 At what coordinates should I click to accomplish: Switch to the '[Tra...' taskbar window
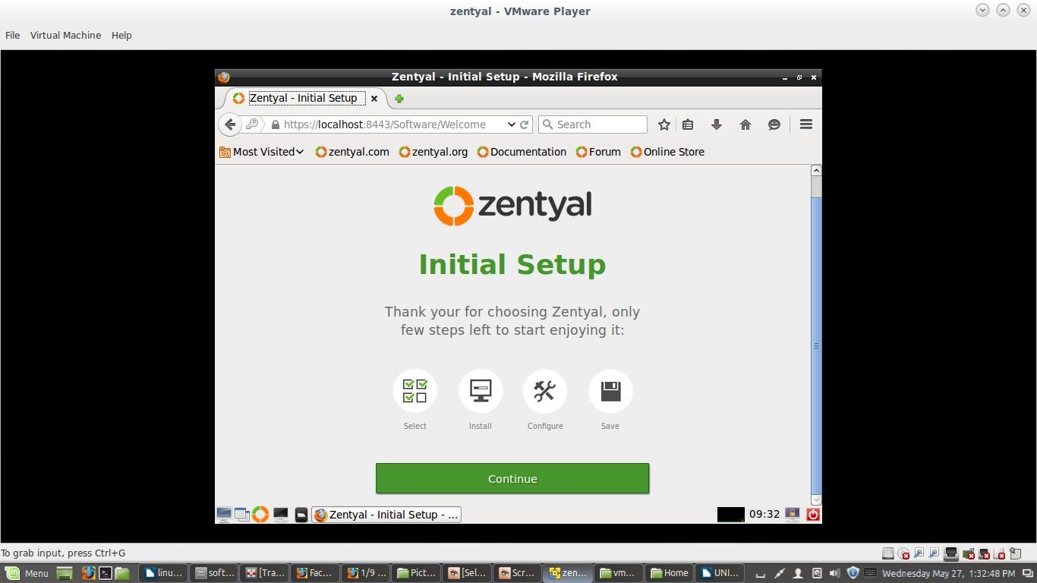[266, 573]
